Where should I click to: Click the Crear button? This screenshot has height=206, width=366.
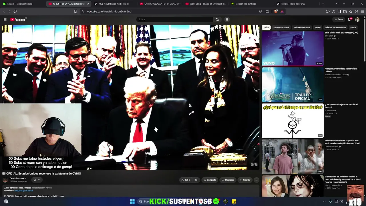tap(339, 19)
